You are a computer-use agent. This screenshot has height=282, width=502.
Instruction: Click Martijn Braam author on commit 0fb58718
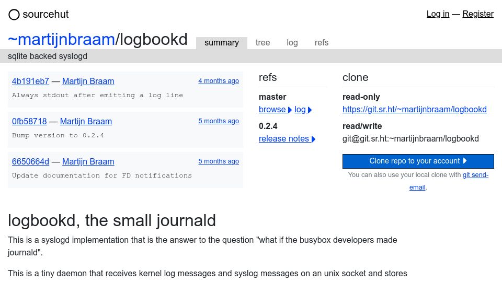tap(86, 122)
